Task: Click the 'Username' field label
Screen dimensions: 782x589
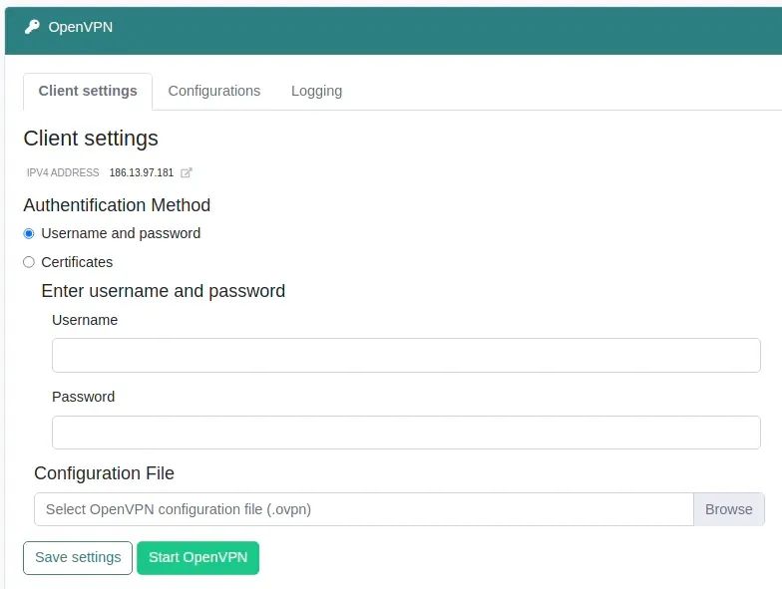Action: coord(85,320)
